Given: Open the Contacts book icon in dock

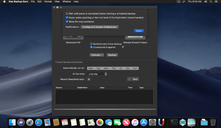Looking at the screenshot, I should click(56, 122).
